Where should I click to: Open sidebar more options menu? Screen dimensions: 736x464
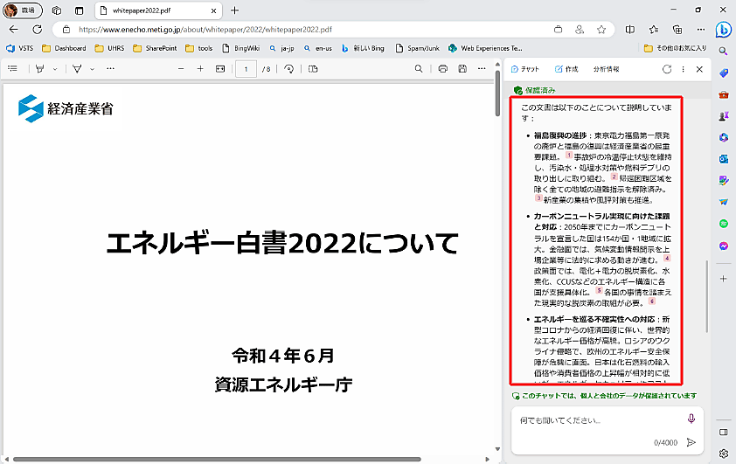coord(684,69)
